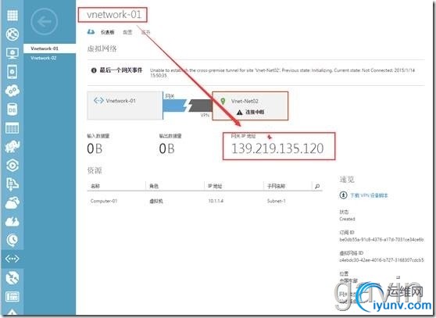This screenshot has width=436, height=318.
Task: Open SQL Databases DB icon
Action: tap(13, 109)
